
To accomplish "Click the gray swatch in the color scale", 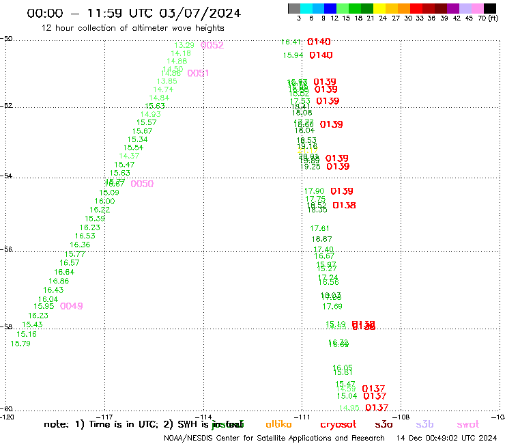I will pos(294,8).
